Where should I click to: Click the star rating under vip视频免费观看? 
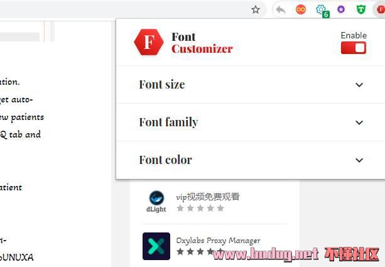pyautogui.click(x=200, y=209)
